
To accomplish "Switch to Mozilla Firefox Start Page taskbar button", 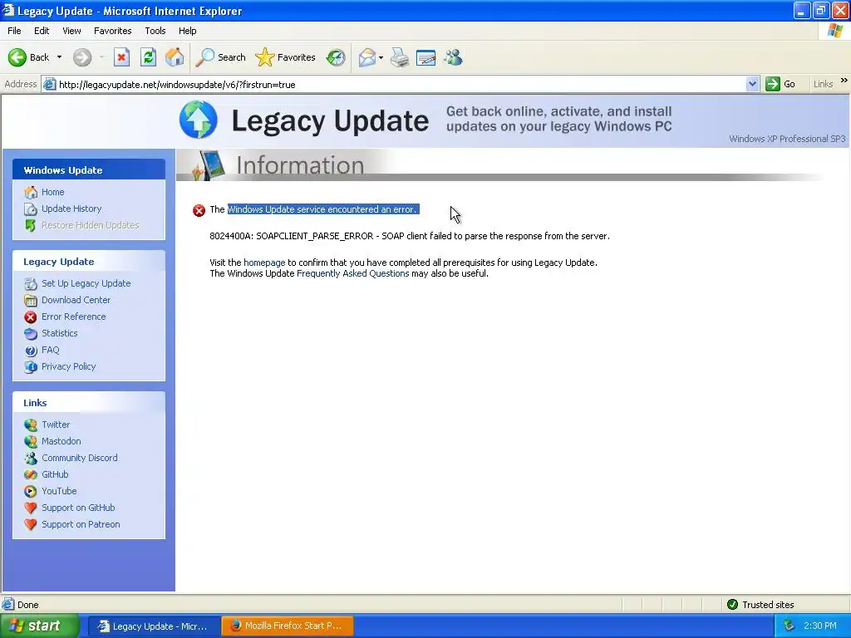I will tap(288, 626).
